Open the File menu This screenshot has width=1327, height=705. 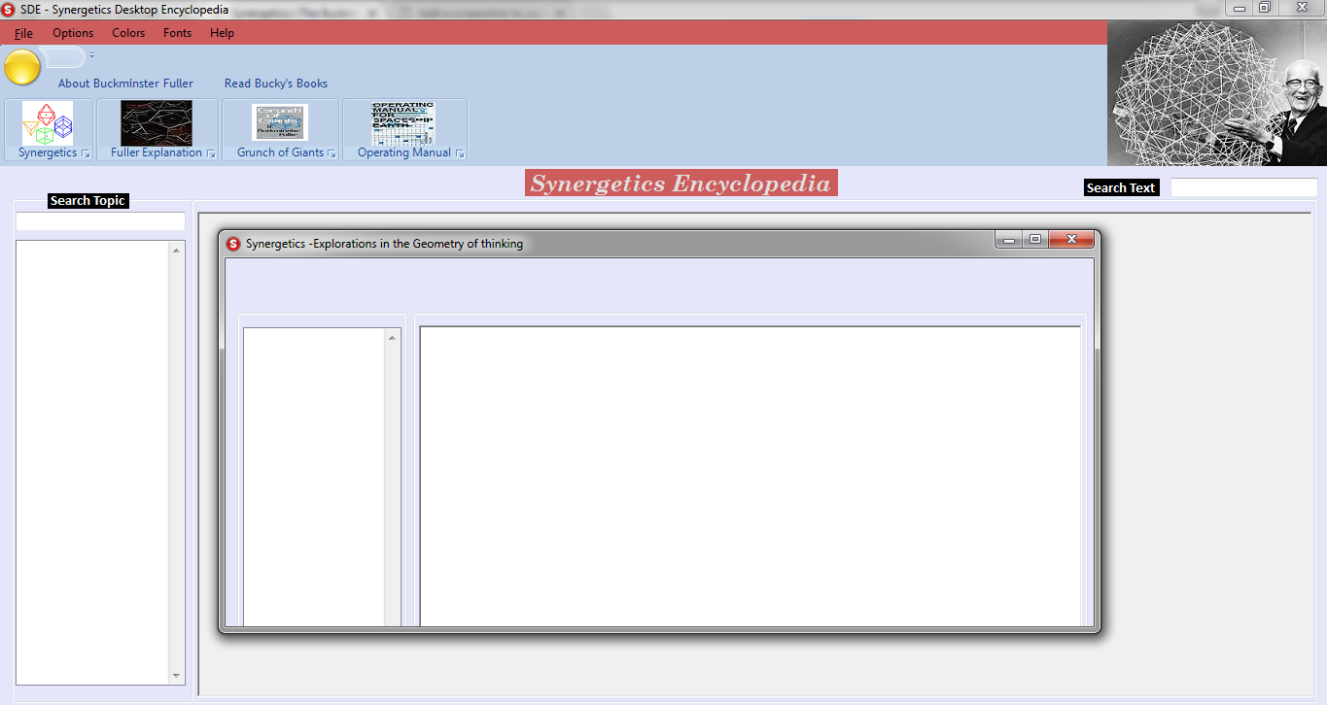[x=23, y=33]
